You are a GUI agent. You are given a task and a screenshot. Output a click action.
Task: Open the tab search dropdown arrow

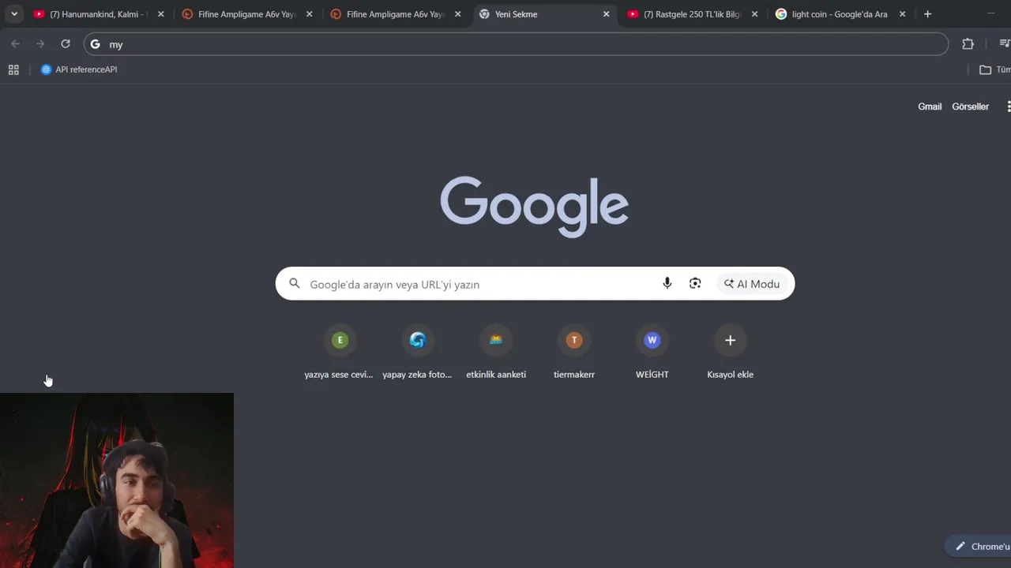(13, 14)
